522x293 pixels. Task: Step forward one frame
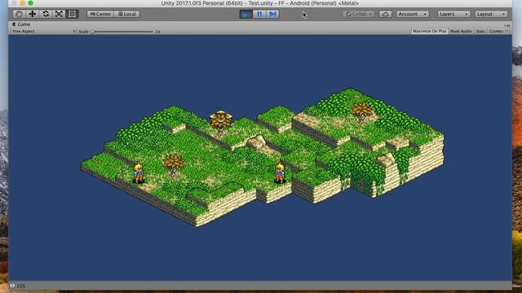tap(272, 15)
